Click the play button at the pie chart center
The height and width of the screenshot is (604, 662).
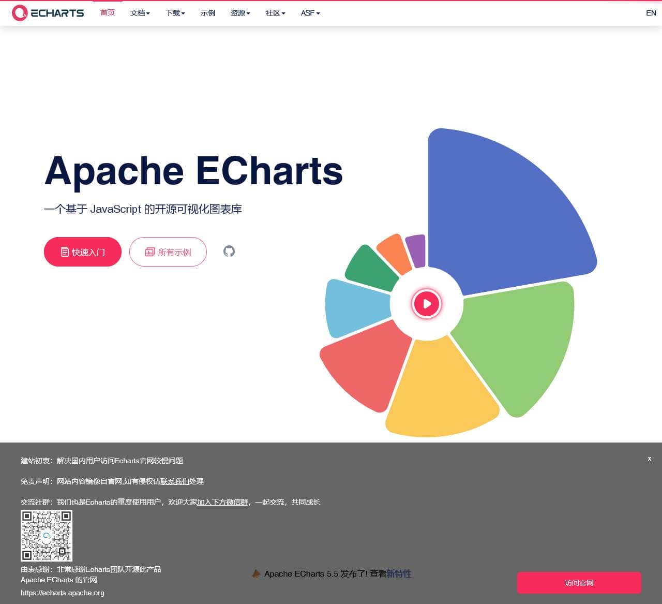point(426,304)
